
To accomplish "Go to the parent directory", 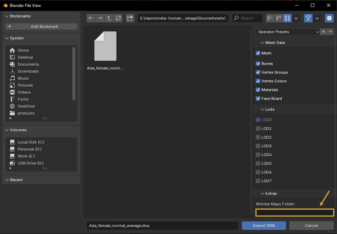I will pos(109,18).
